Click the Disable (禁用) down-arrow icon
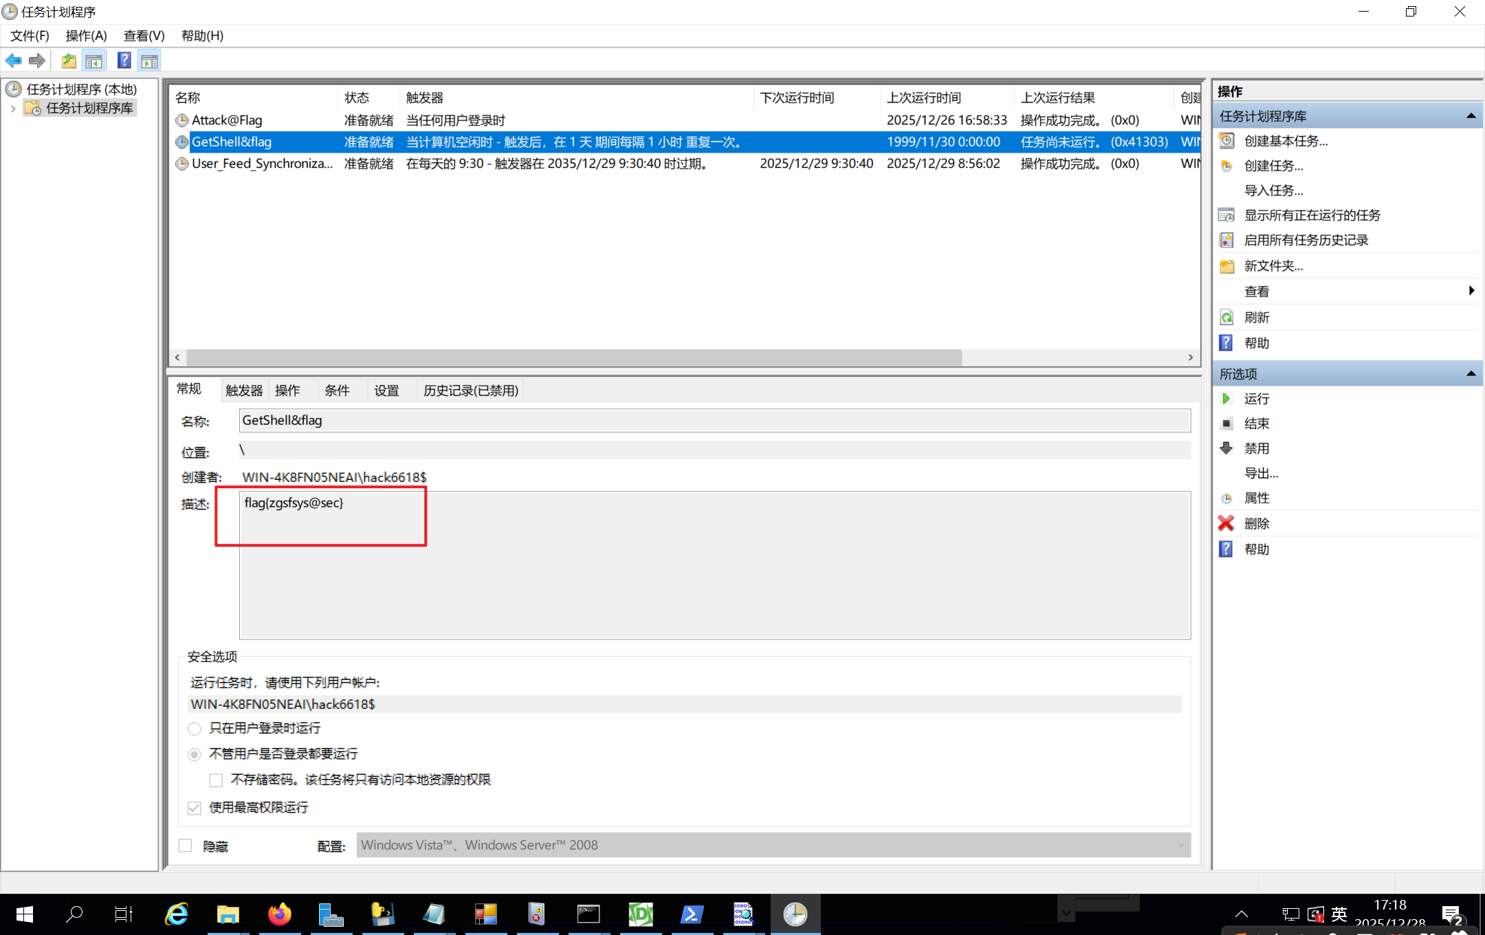 click(1226, 448)
